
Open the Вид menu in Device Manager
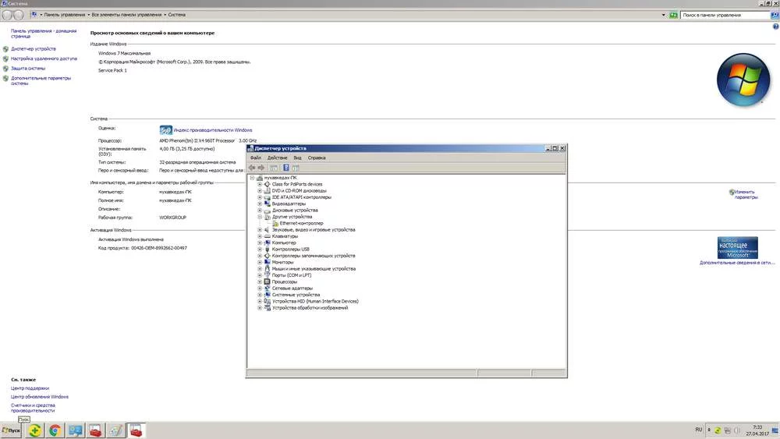point(297,158)
